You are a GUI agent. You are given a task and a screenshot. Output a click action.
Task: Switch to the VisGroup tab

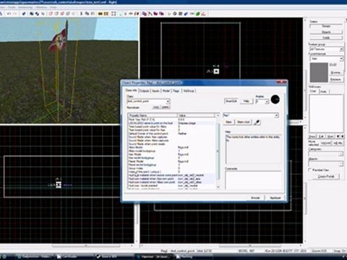point(189,91)
